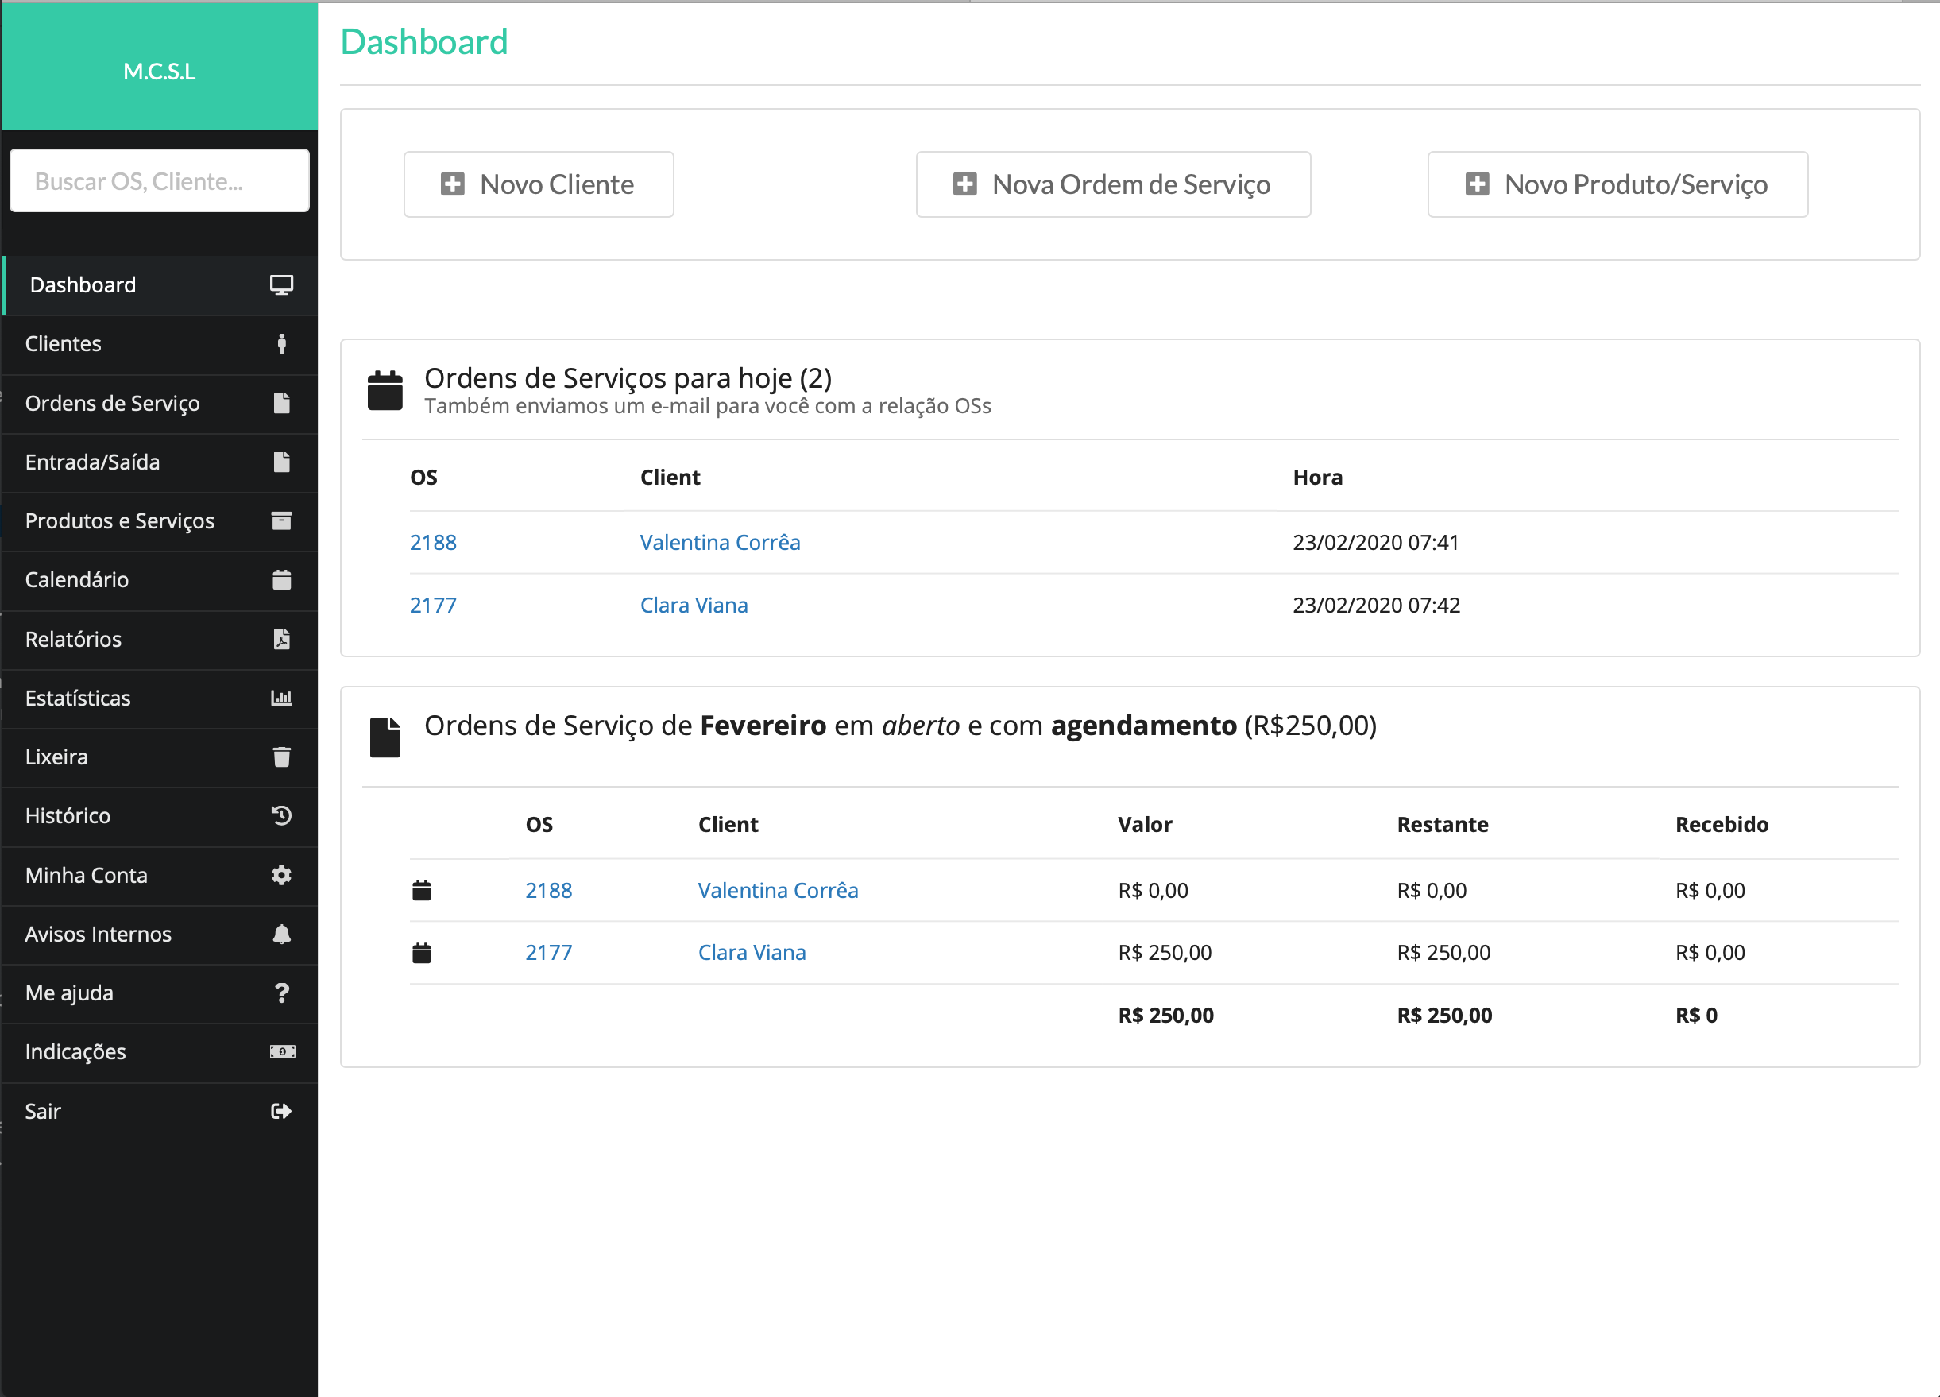The width and height of the screenshot is (1940, 1397).
Task: Click the Restante column header
Action: coord(1442,825)
